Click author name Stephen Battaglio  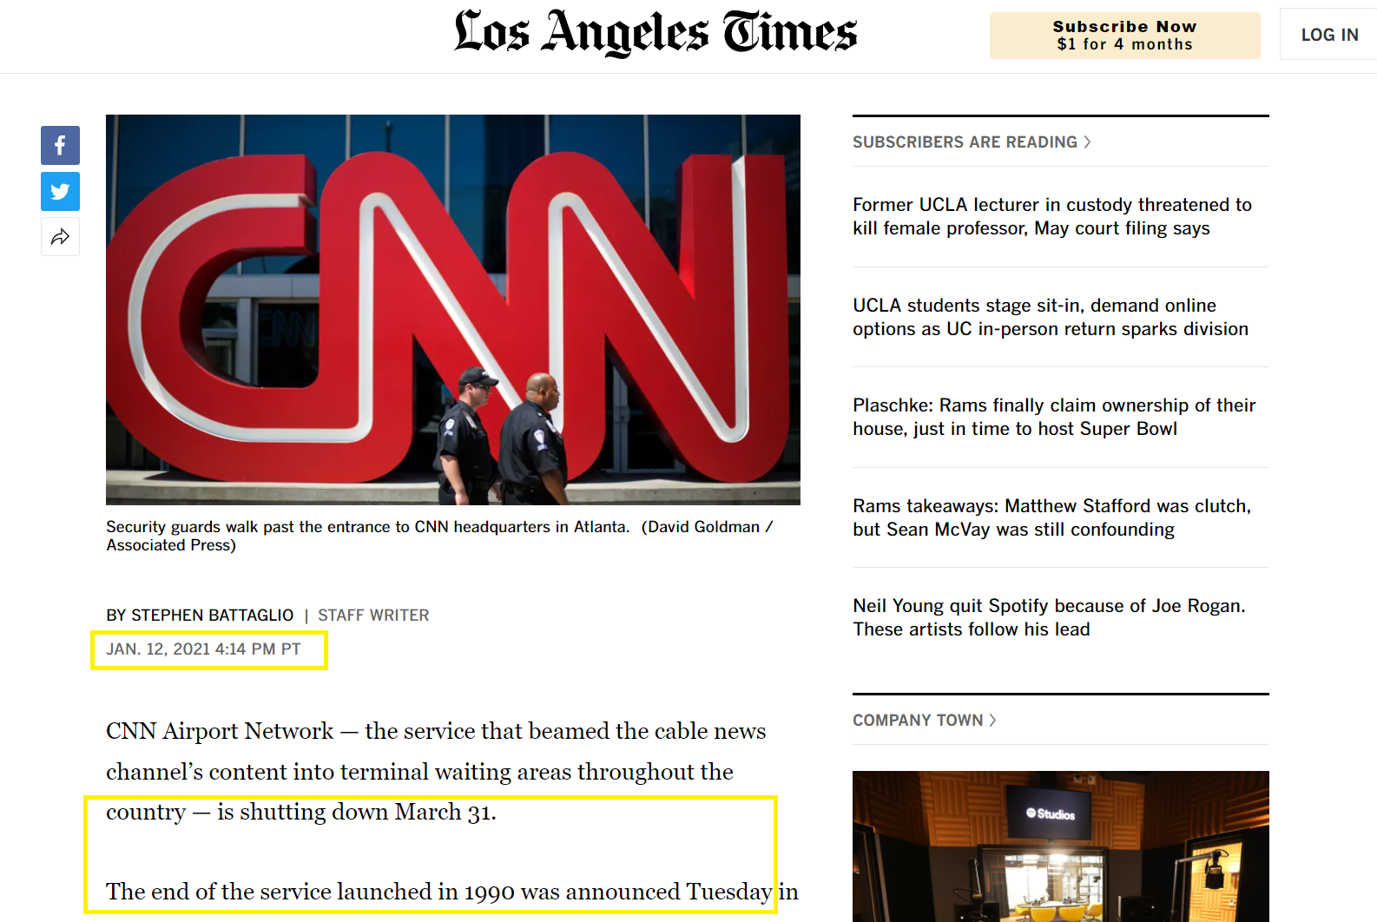(212, 616)
